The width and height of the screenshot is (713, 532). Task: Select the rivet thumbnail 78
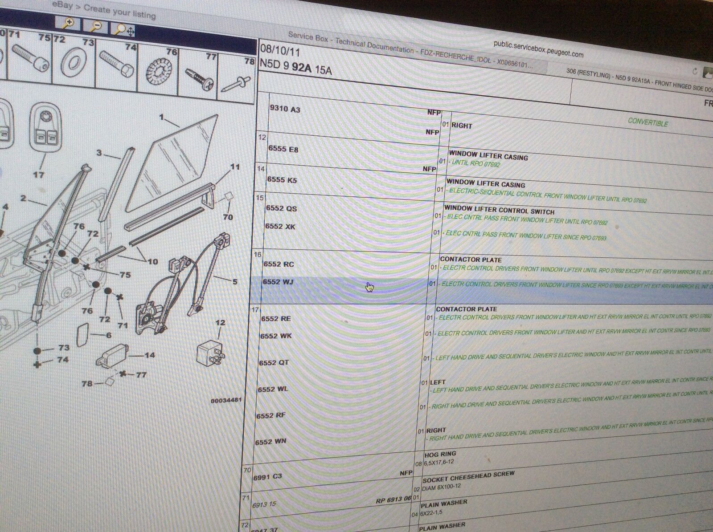pyautogui.click(x=237, y=80)
